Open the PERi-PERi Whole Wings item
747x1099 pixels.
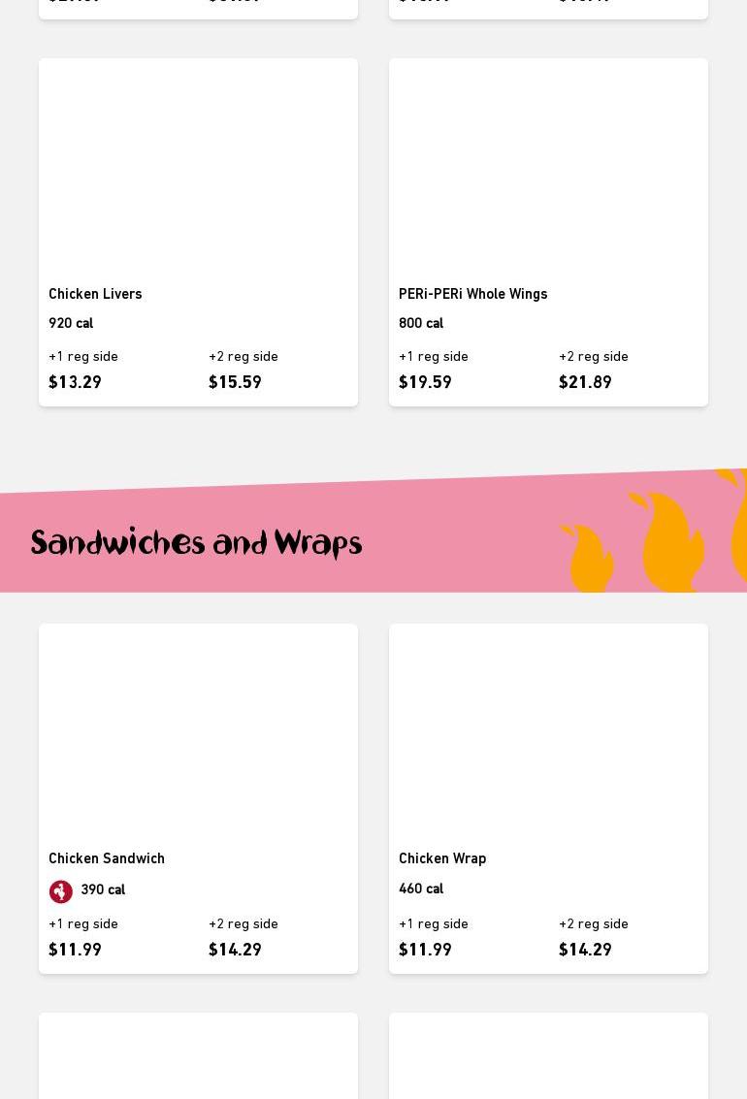549,232
